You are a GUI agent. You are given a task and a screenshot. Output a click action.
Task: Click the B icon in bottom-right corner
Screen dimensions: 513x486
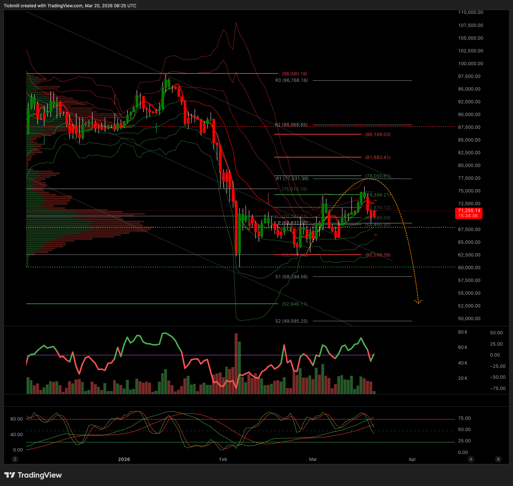pos(498,459)
